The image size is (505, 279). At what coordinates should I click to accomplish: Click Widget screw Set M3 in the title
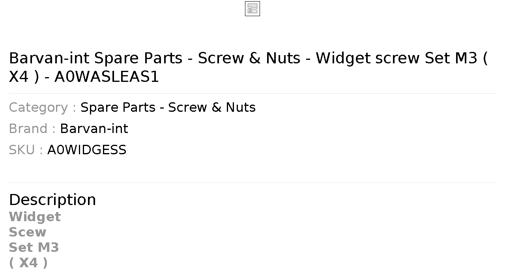pos(397,58)
